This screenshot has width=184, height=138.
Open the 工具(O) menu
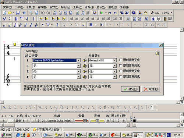pos(78,7)
